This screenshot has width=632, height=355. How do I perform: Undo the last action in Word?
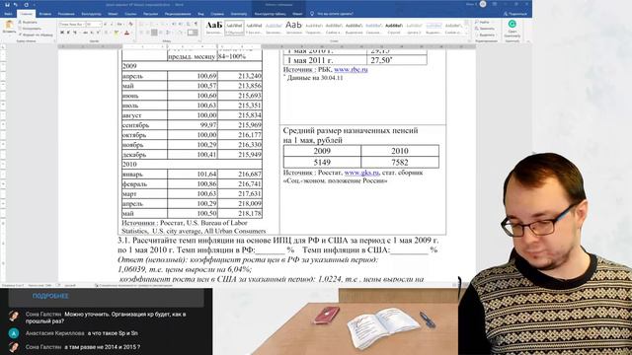tap(16, 5)
